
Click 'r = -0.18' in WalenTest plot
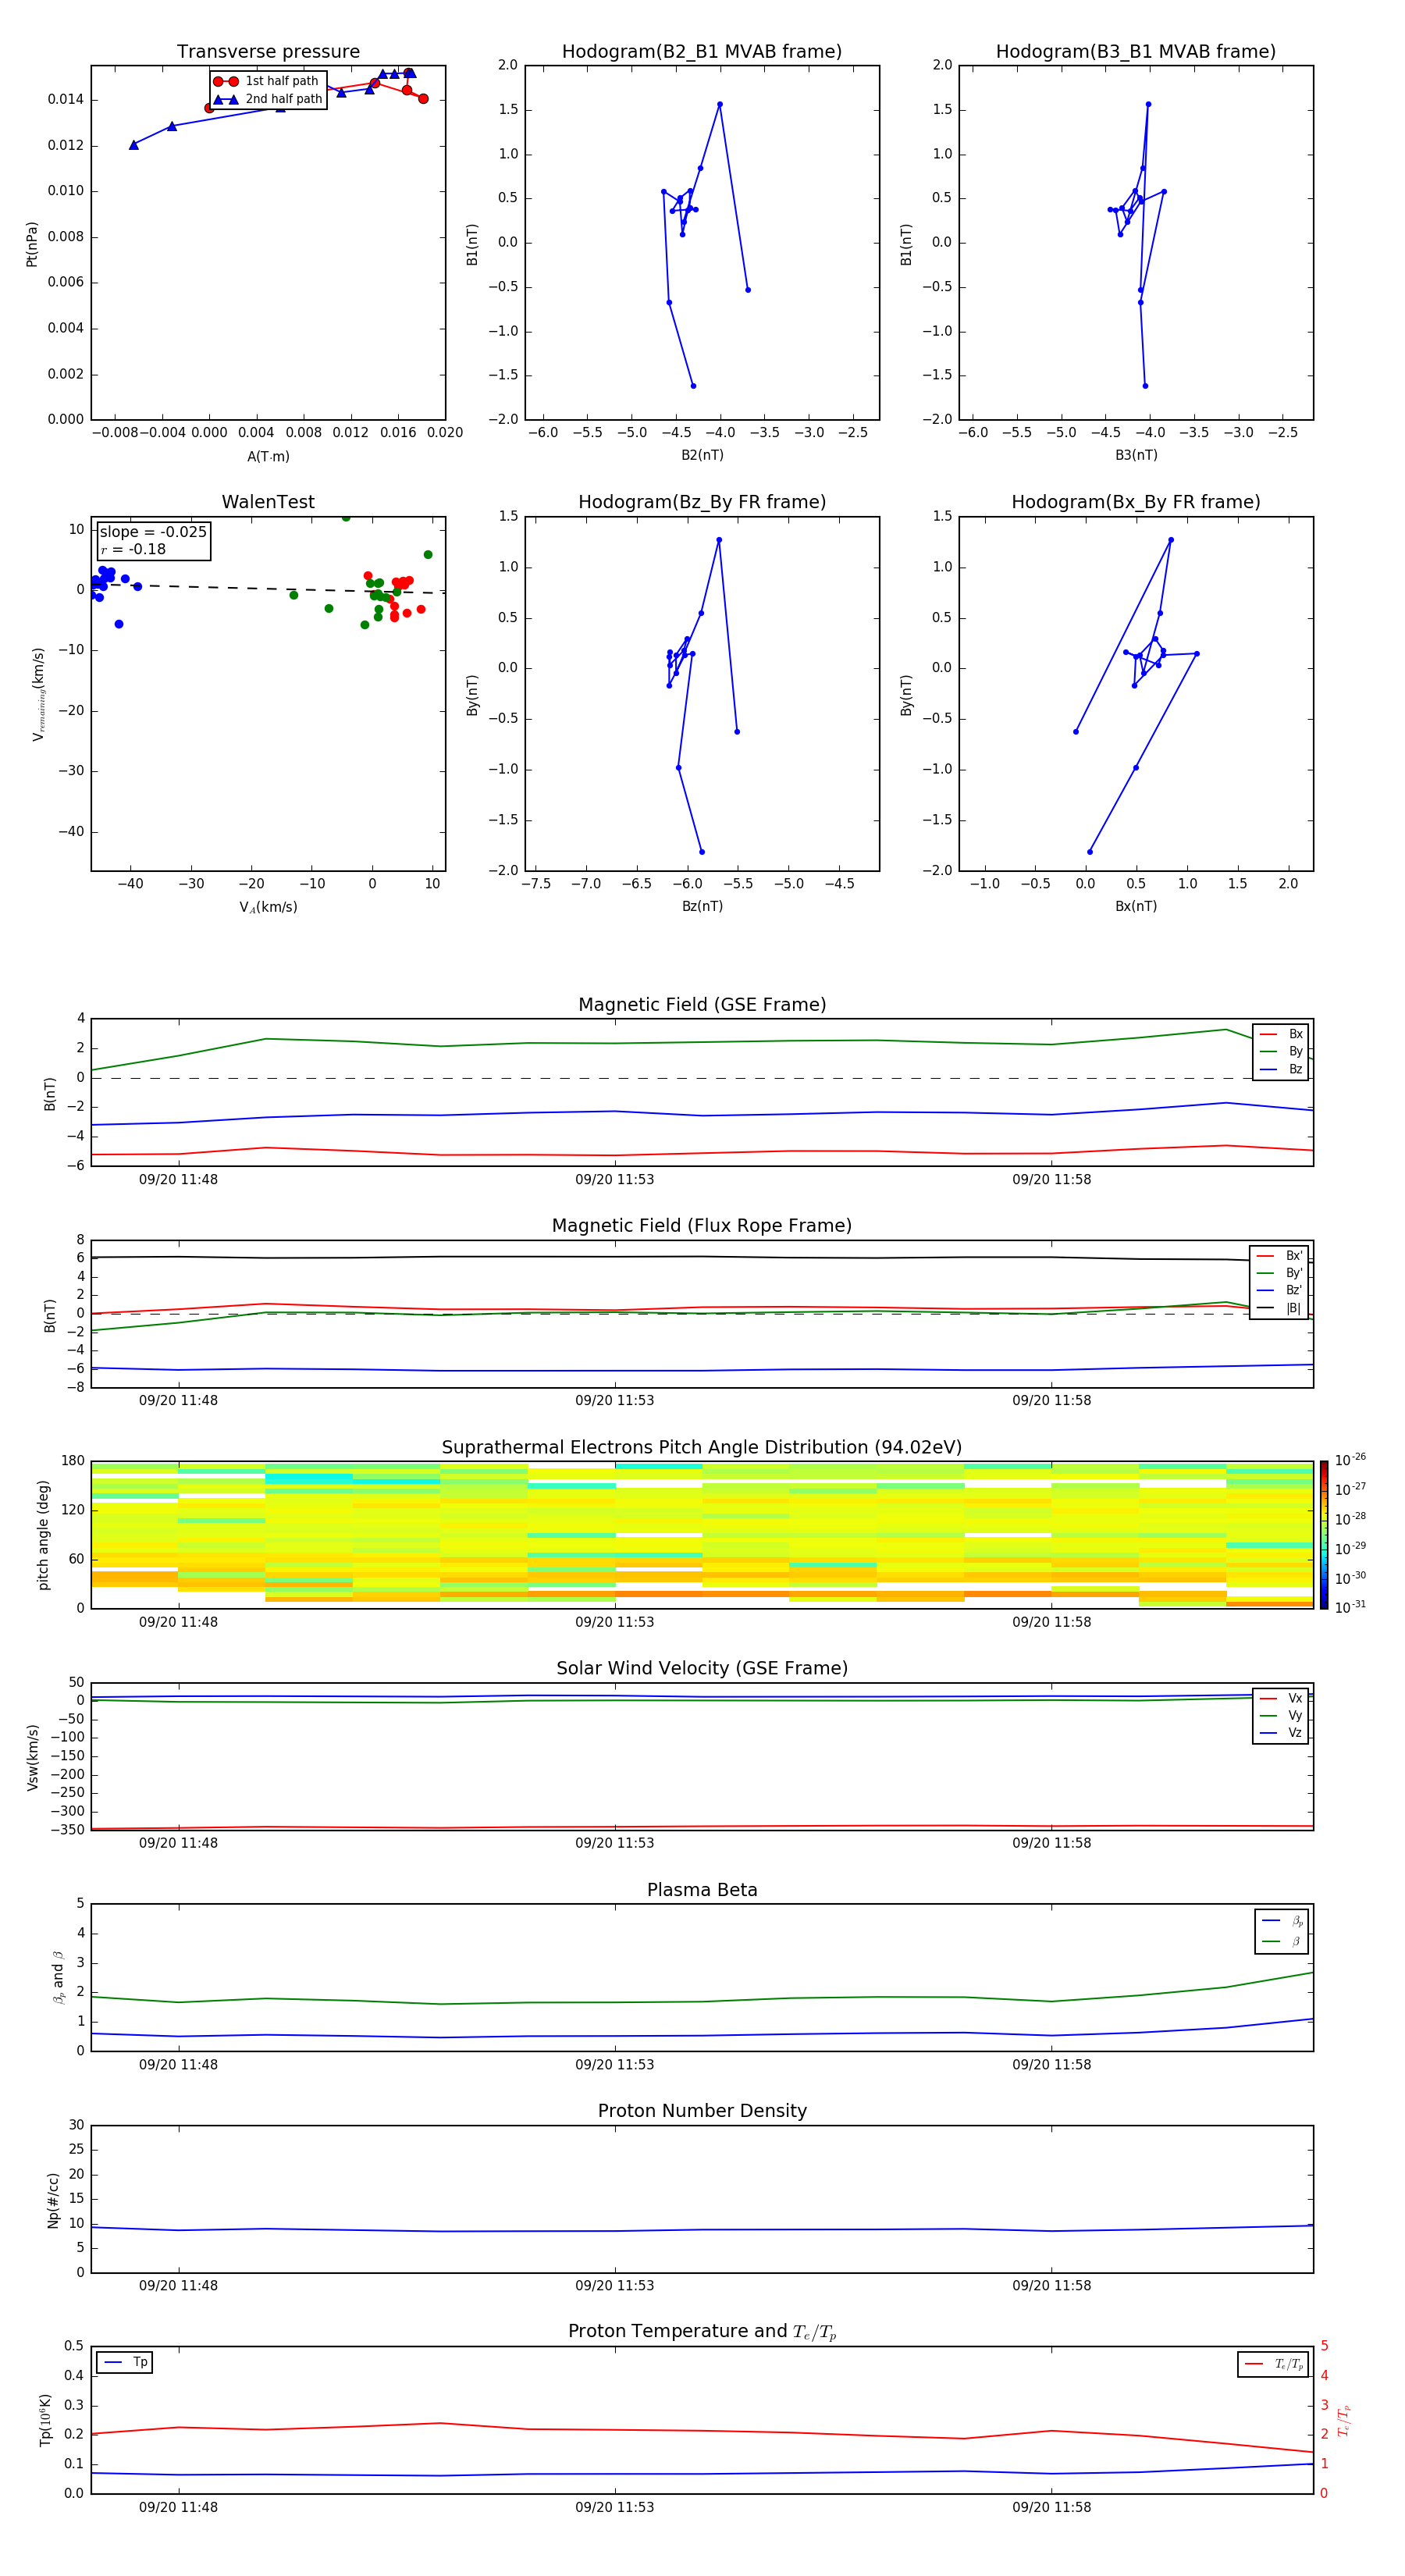[133, 550]
